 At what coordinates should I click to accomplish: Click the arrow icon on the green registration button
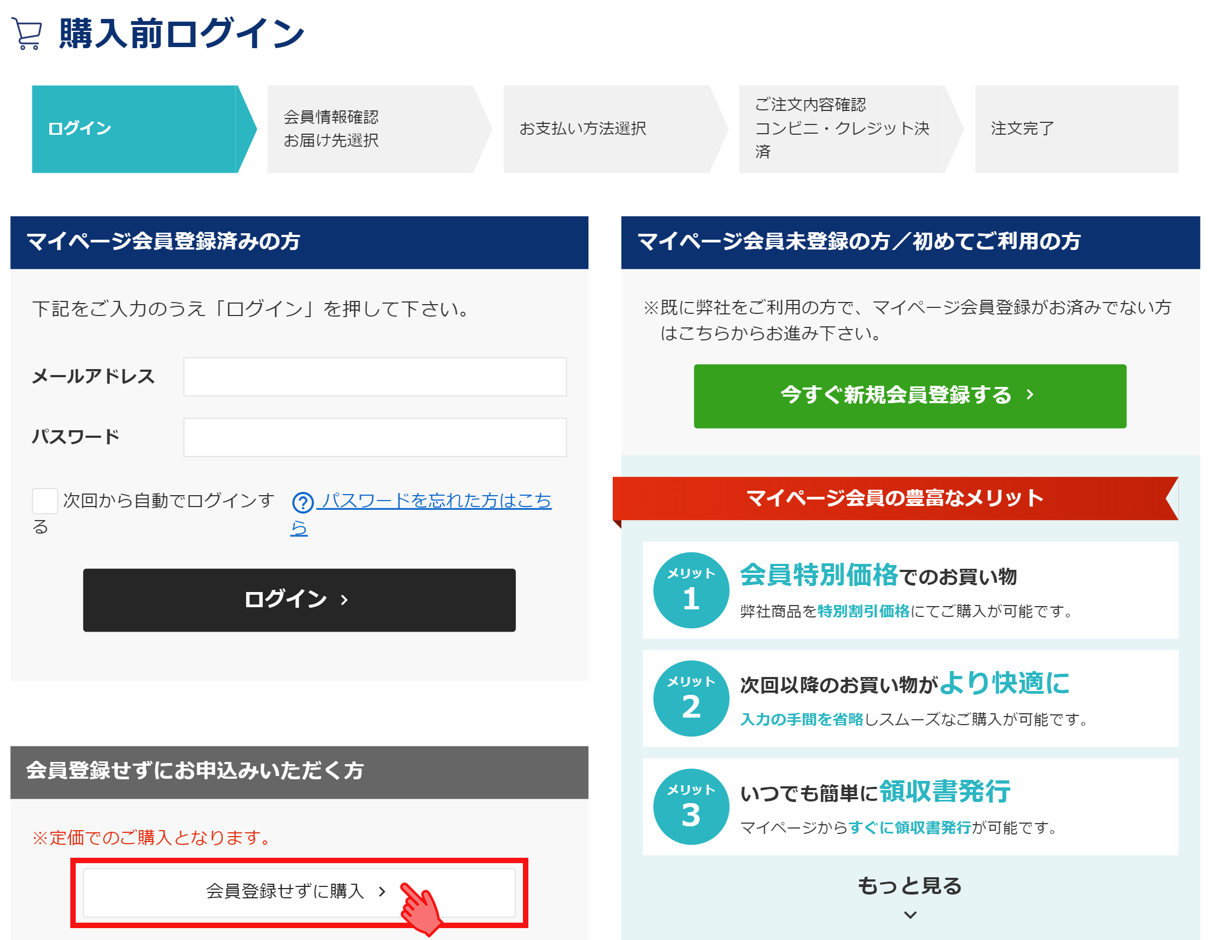coord(1030,395)
